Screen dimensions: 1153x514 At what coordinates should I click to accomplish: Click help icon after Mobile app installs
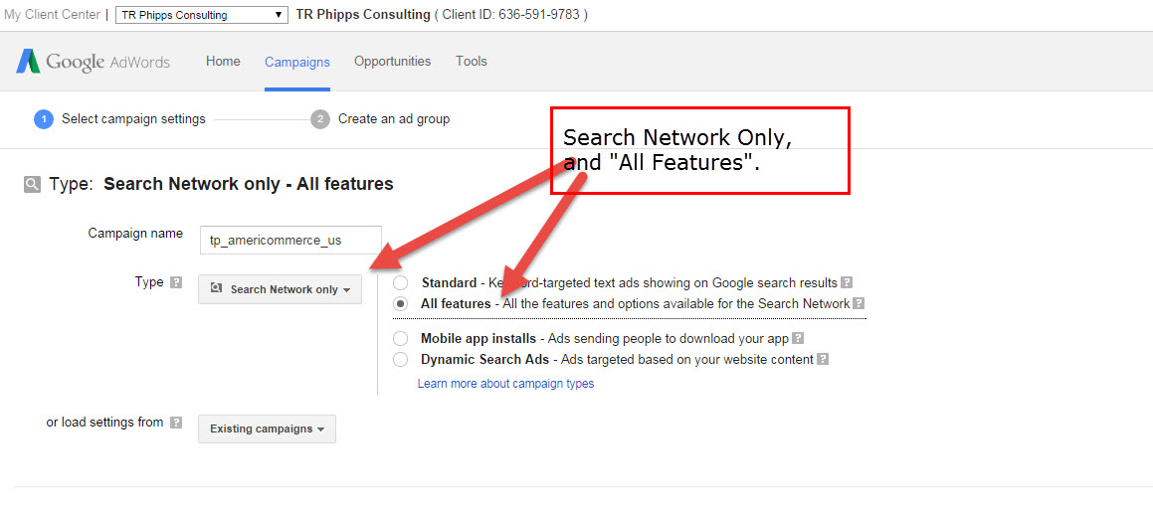[798, 339]
